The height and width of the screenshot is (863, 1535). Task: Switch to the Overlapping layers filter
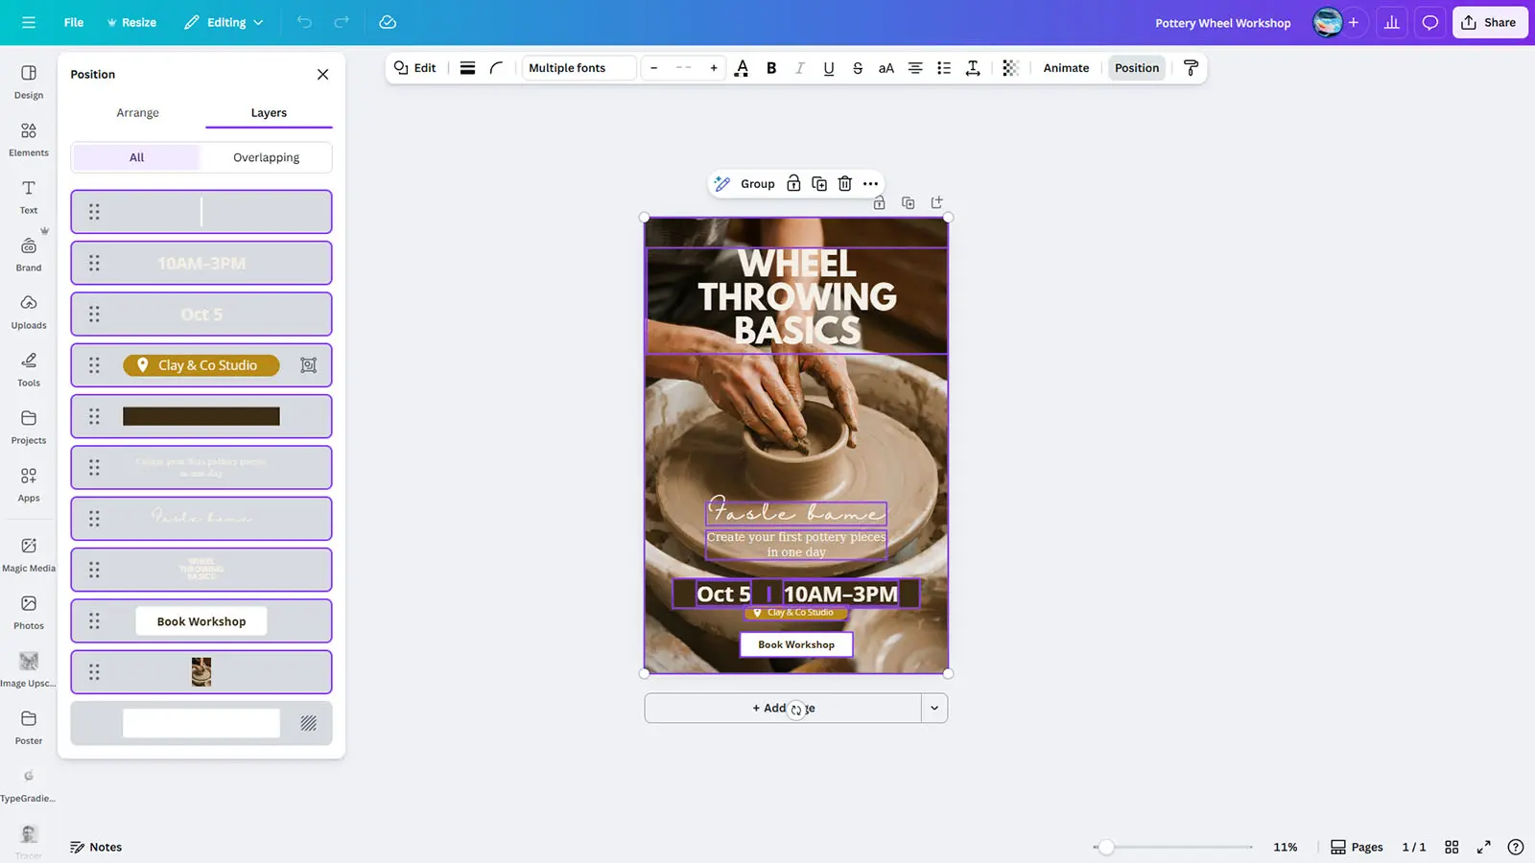point(266,156)
